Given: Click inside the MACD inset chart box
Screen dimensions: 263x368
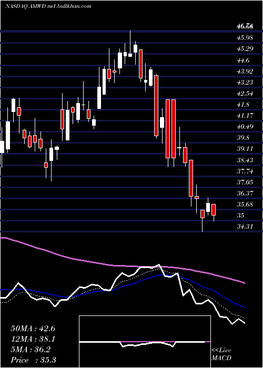Looking at the screenshot, I should 145,342.
